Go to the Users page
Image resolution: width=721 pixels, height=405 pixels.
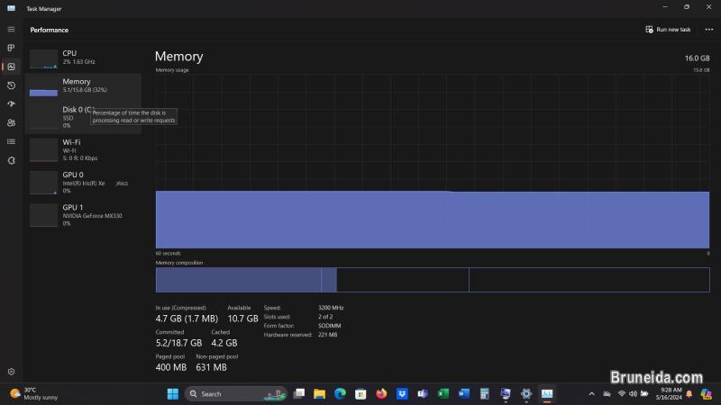(11, 123)
